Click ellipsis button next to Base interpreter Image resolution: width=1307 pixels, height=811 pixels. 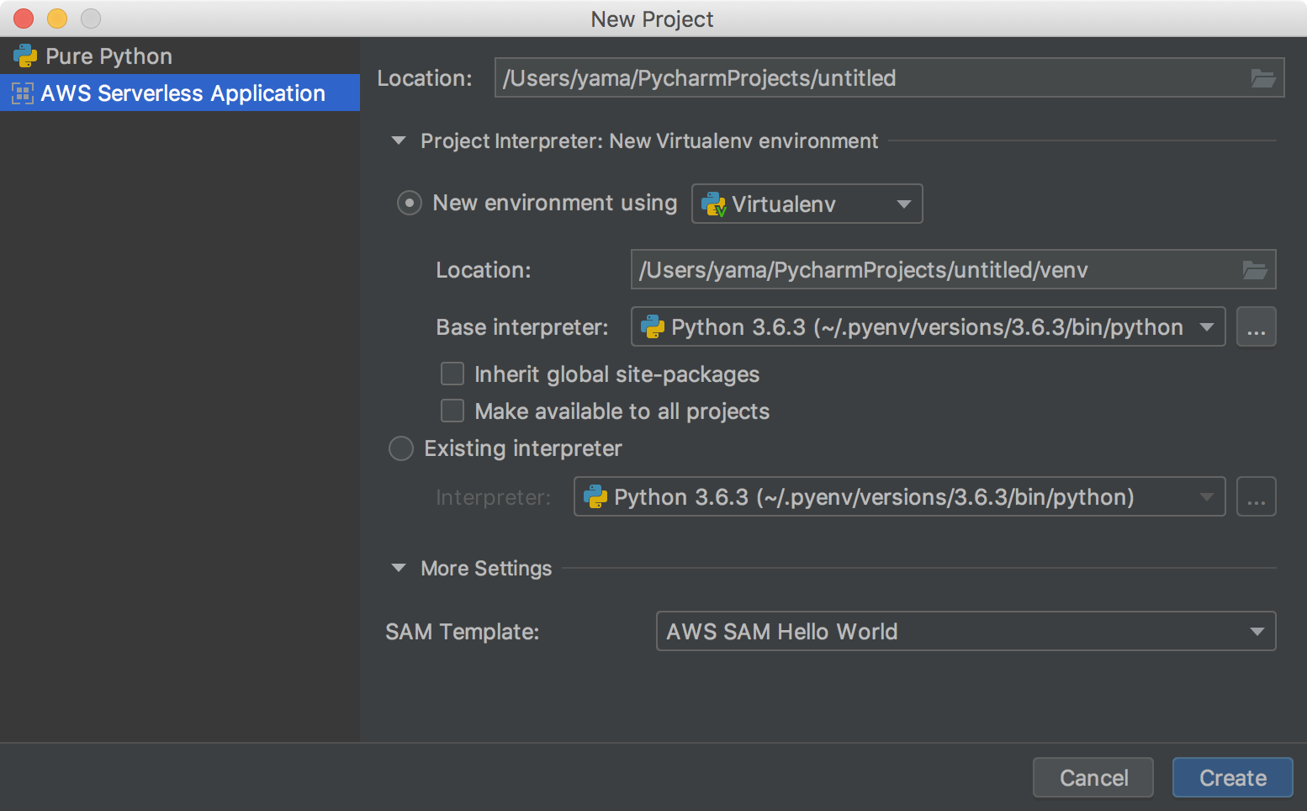pos(1257,326)
